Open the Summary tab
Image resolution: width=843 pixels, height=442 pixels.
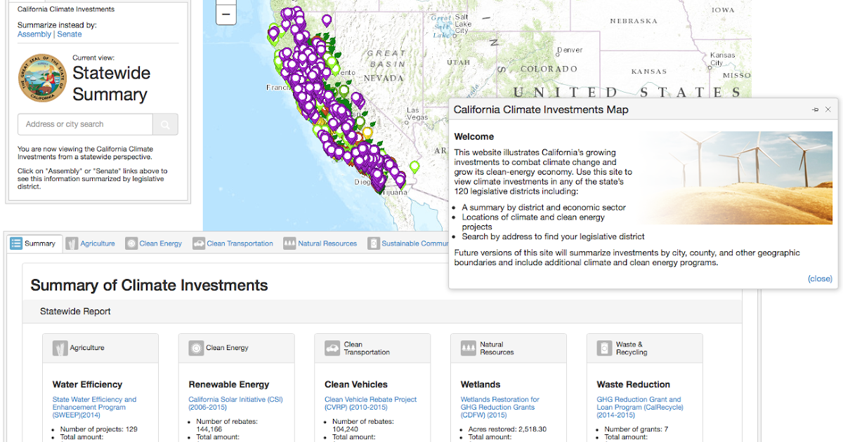point(34,243)
